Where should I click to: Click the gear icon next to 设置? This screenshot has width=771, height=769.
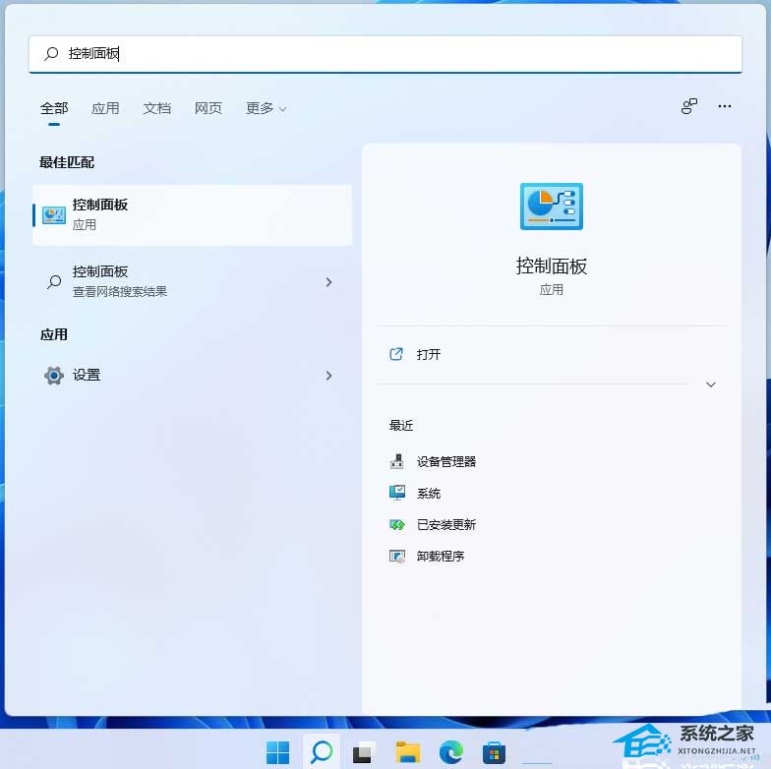pyautogui.click(x=54, y=376)
